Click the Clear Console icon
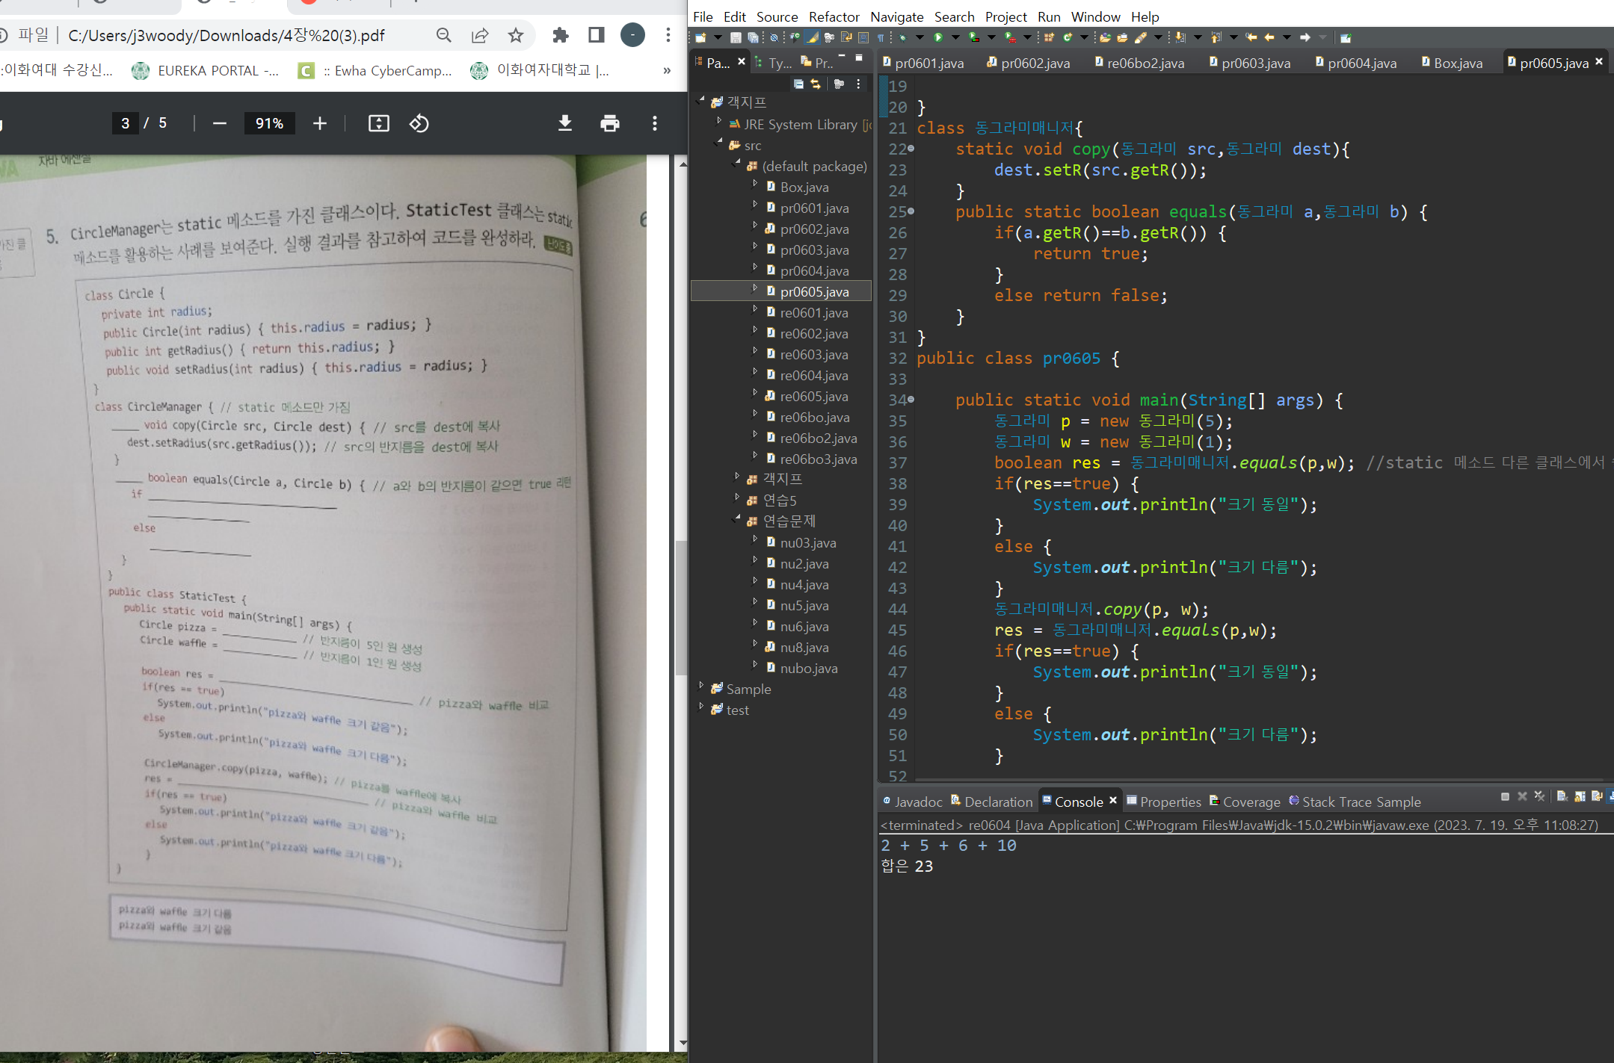The height and width of the screenshot is (1063, 1614). click(1562, 796)
